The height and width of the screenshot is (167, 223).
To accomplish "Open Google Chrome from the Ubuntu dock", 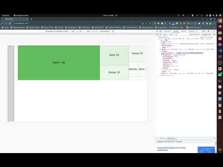I will tap(220, 20).
